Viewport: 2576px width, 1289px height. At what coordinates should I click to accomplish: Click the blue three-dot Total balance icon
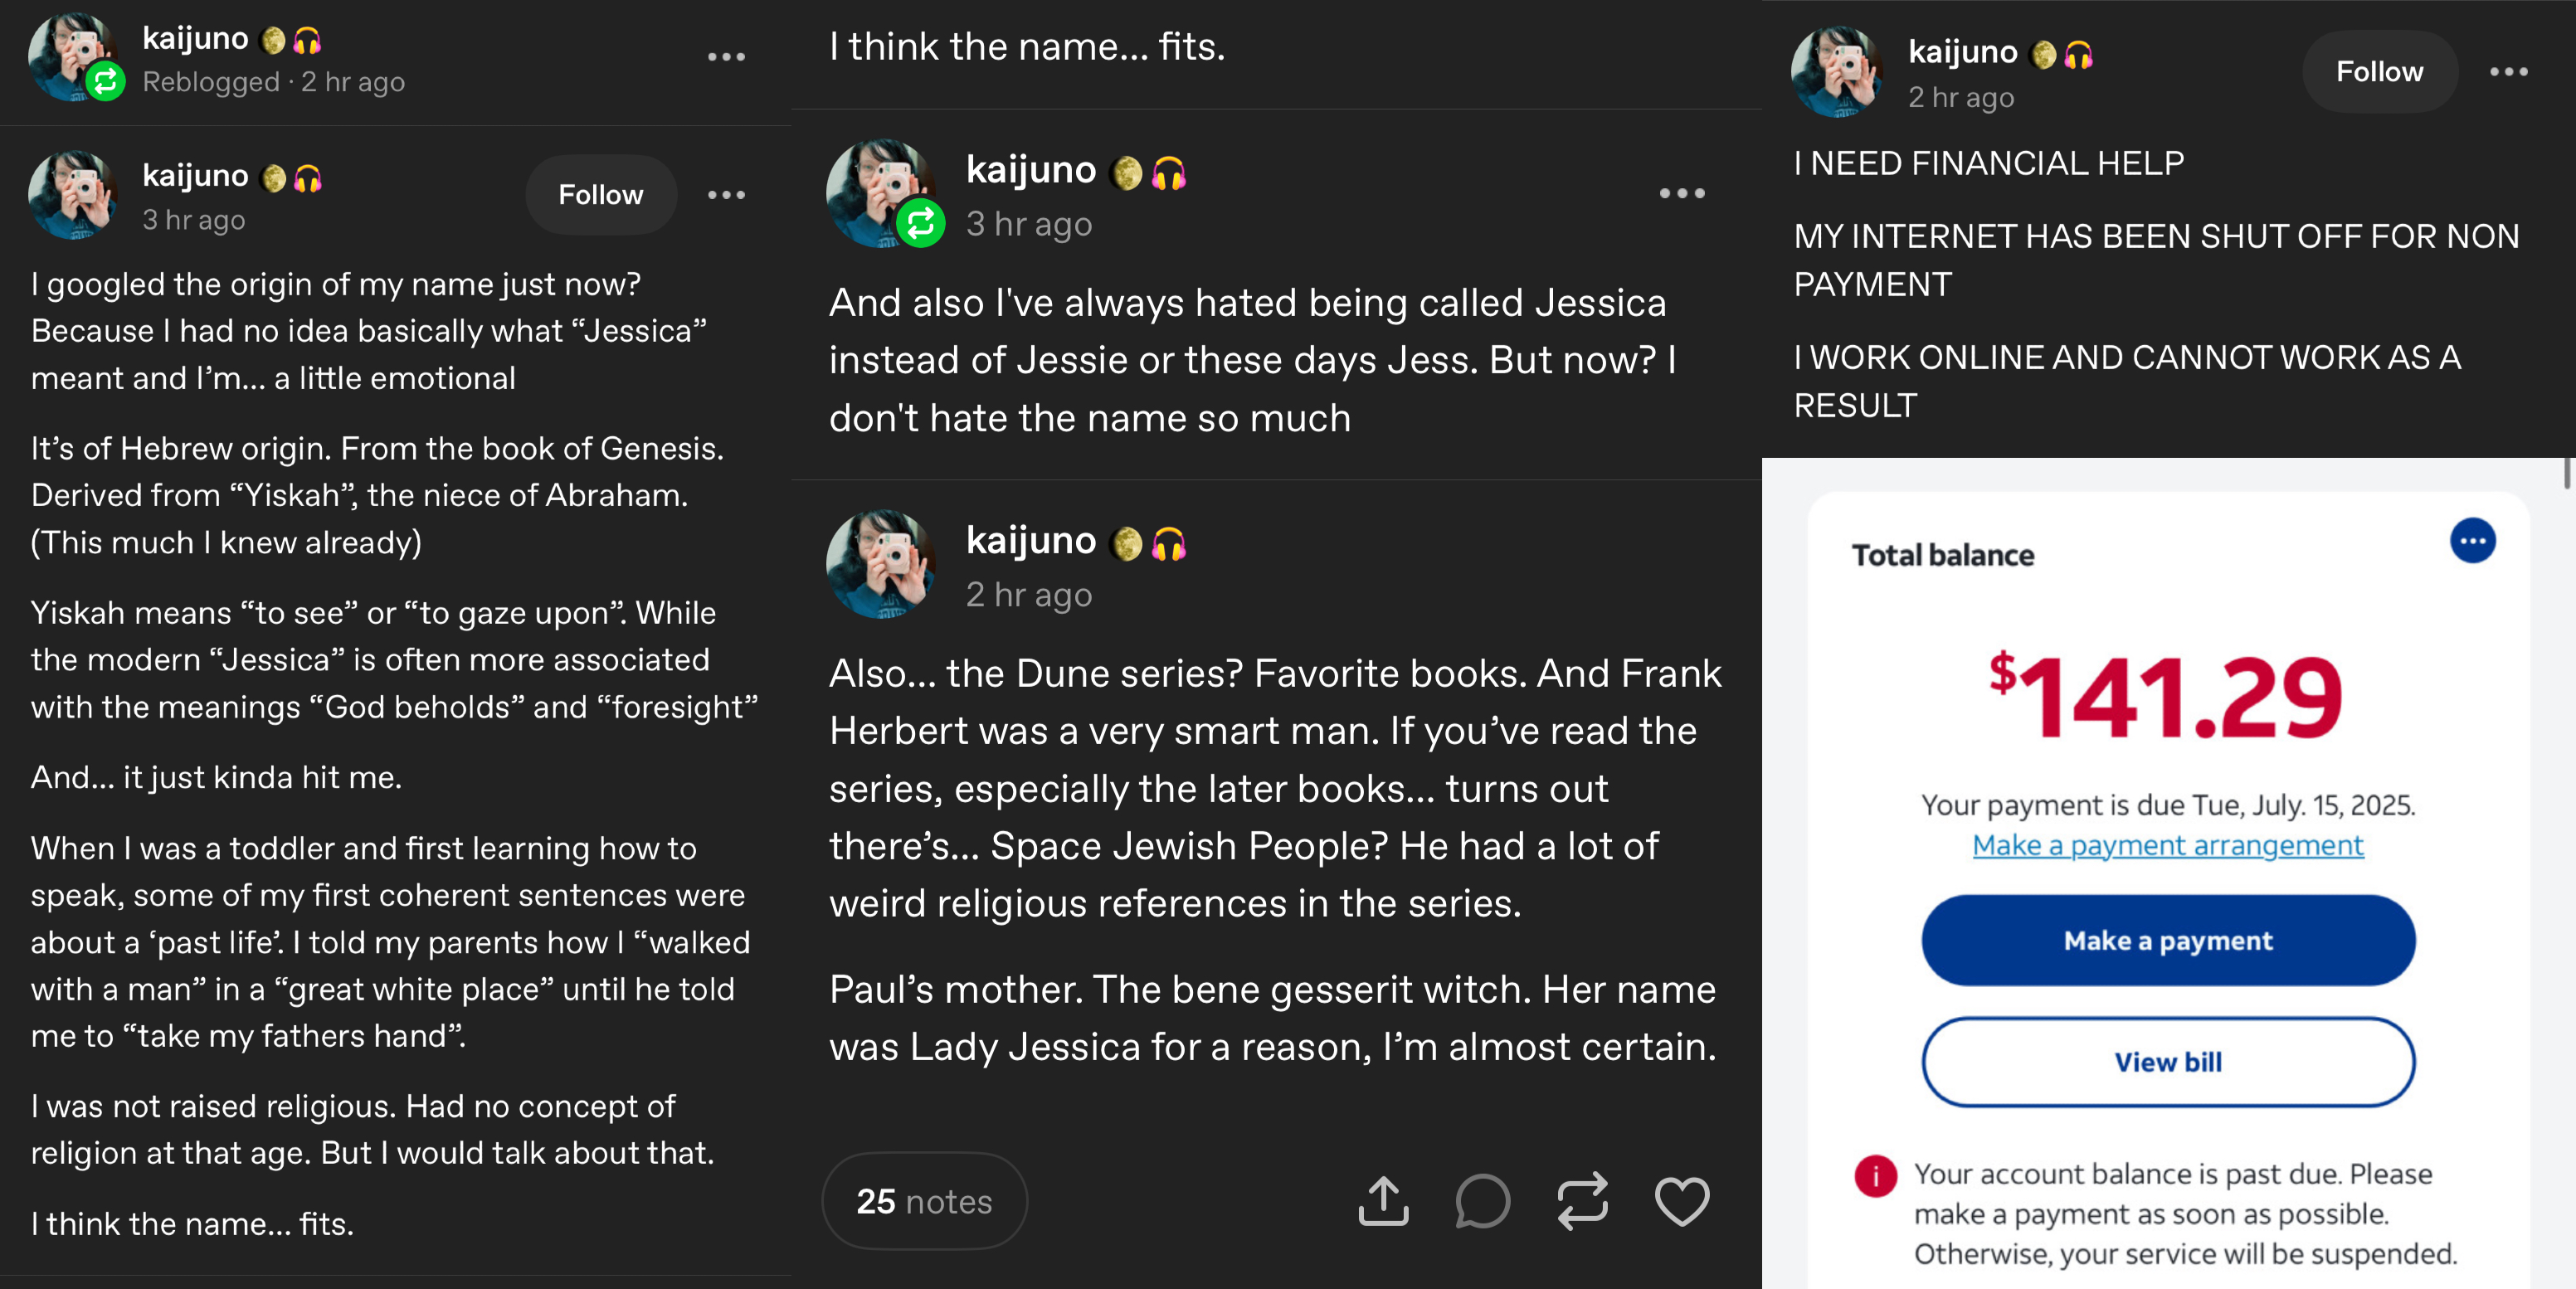coord(2472,541)
